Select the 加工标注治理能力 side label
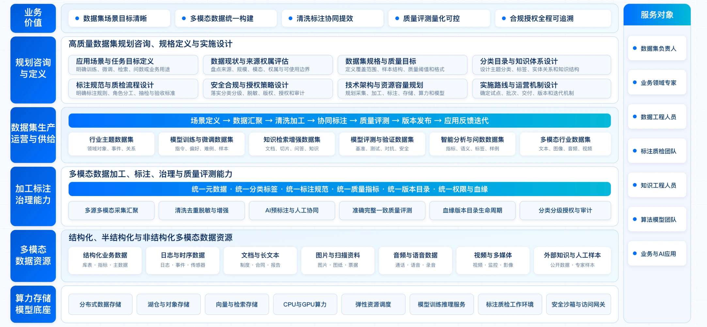Image resolution: width=707 pixels, height=327 pixels. coord(33,196)
